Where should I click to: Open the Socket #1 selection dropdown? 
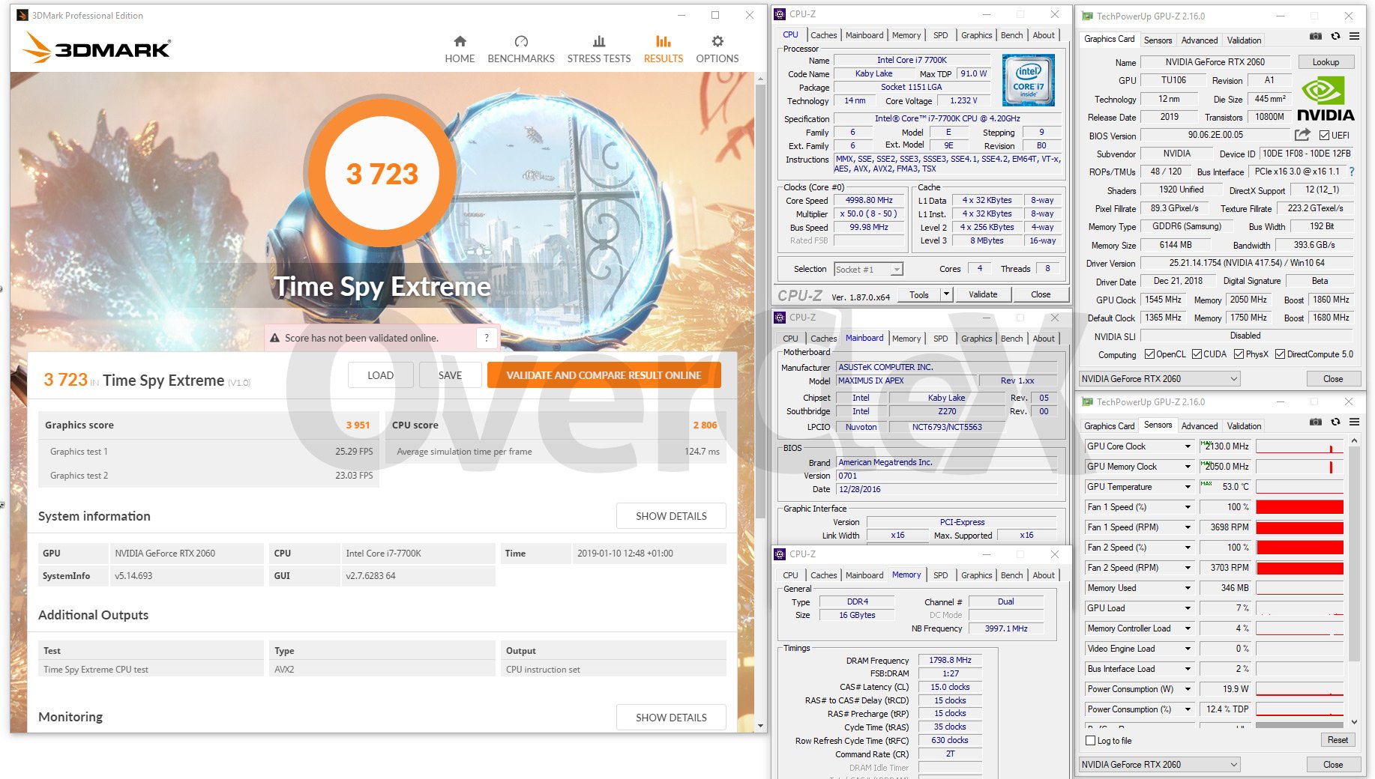click(x=897, y=270)
